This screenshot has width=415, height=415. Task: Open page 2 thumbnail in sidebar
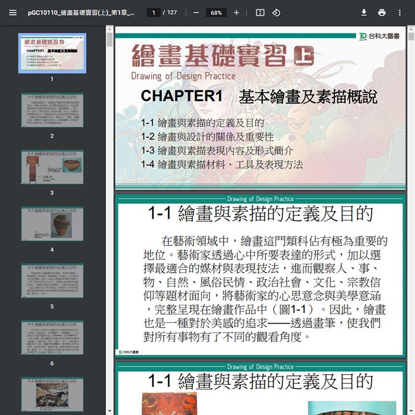click(x=52, y=110)
